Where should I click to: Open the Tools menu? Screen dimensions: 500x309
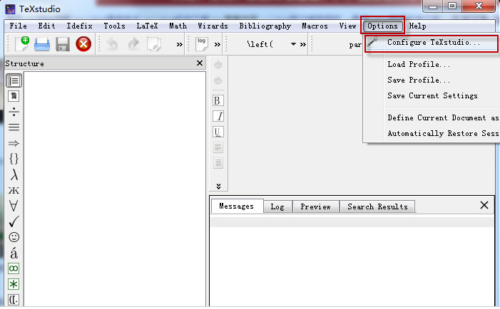tap(114, 26)
